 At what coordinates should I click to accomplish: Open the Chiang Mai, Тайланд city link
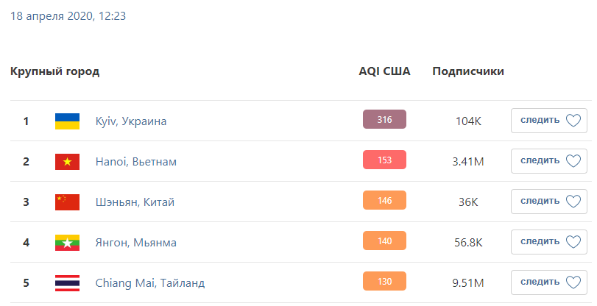tap(150, 282)
